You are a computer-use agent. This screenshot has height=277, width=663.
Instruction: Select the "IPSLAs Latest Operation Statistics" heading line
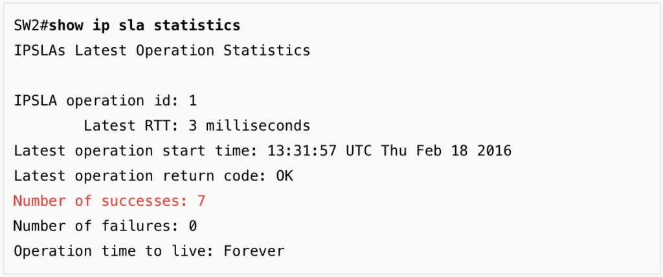pos(161,50)
